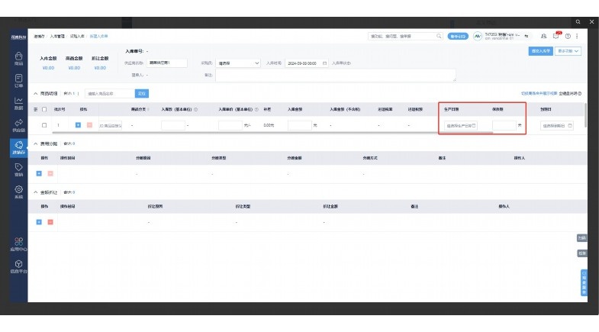Click the blue link left of 全键盘说明

coord(539,94)
